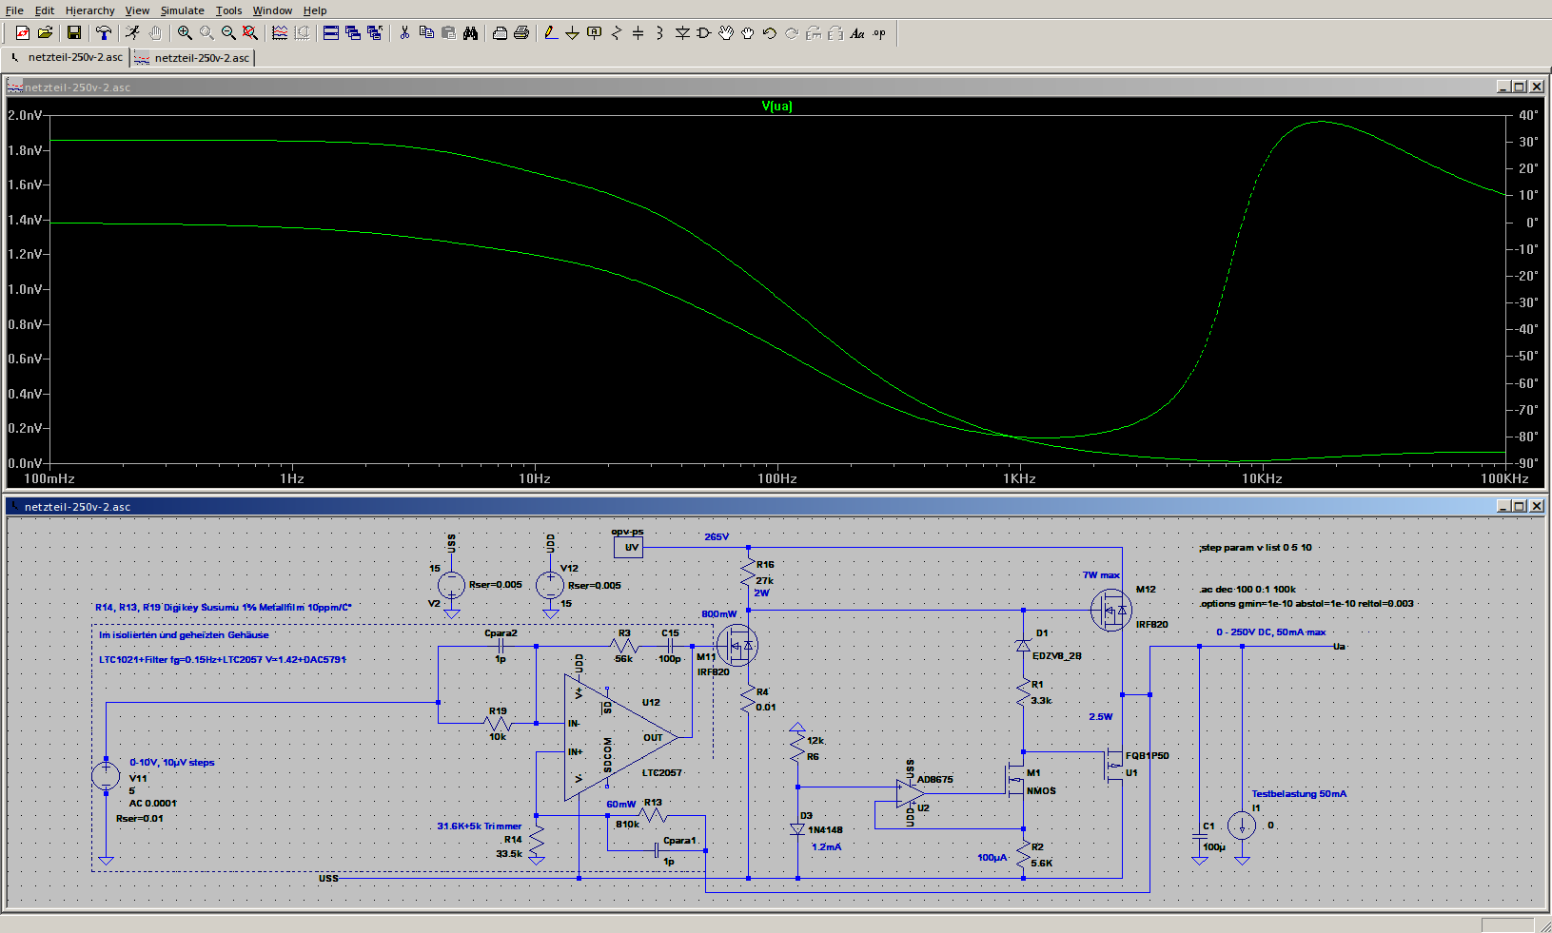Save the schematic with the floppy icon

[74, 33]
